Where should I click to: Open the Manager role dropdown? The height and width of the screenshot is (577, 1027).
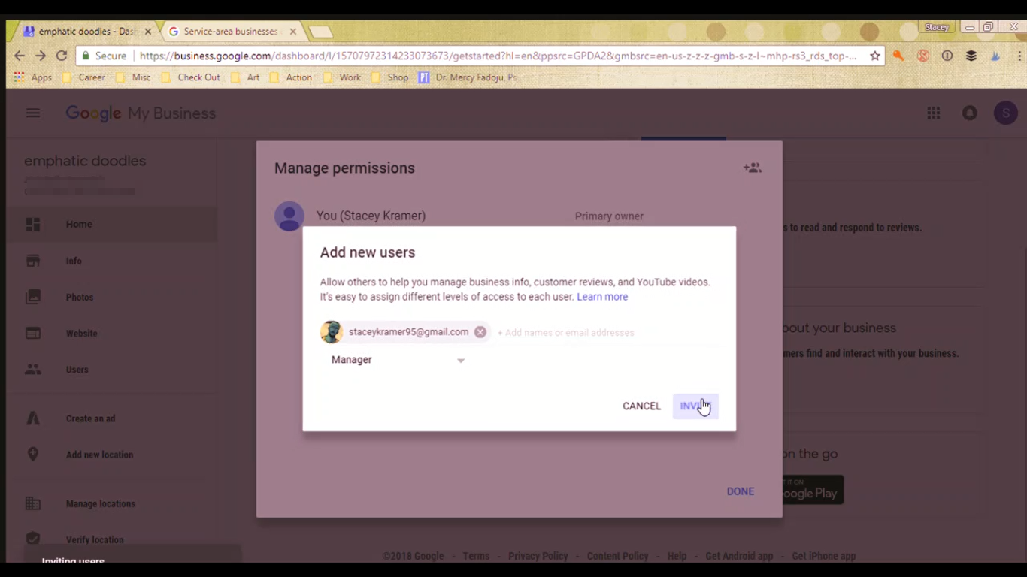tap(398, 360)
